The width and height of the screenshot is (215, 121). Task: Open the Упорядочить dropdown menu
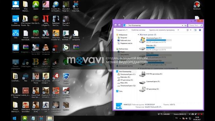(122, 30)
